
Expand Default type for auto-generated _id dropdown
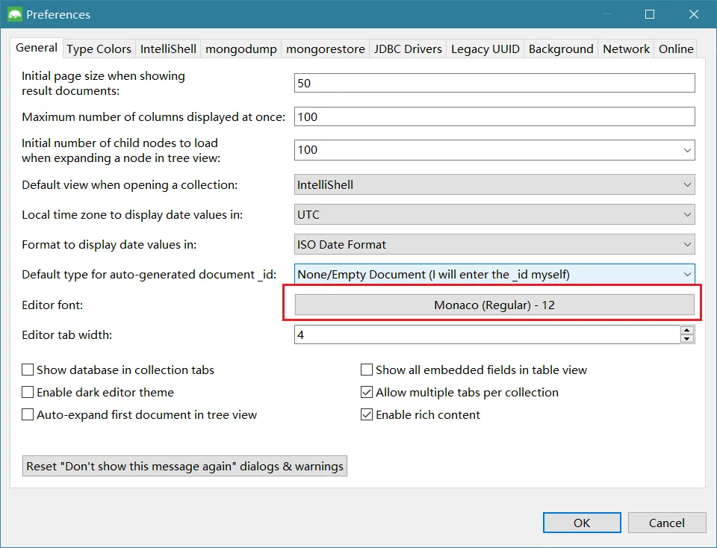(x=494, y=274)
